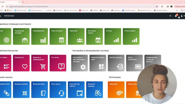
Task: Open the Персонал people tile
Action: pyautogui.click(x=76, y=36)
